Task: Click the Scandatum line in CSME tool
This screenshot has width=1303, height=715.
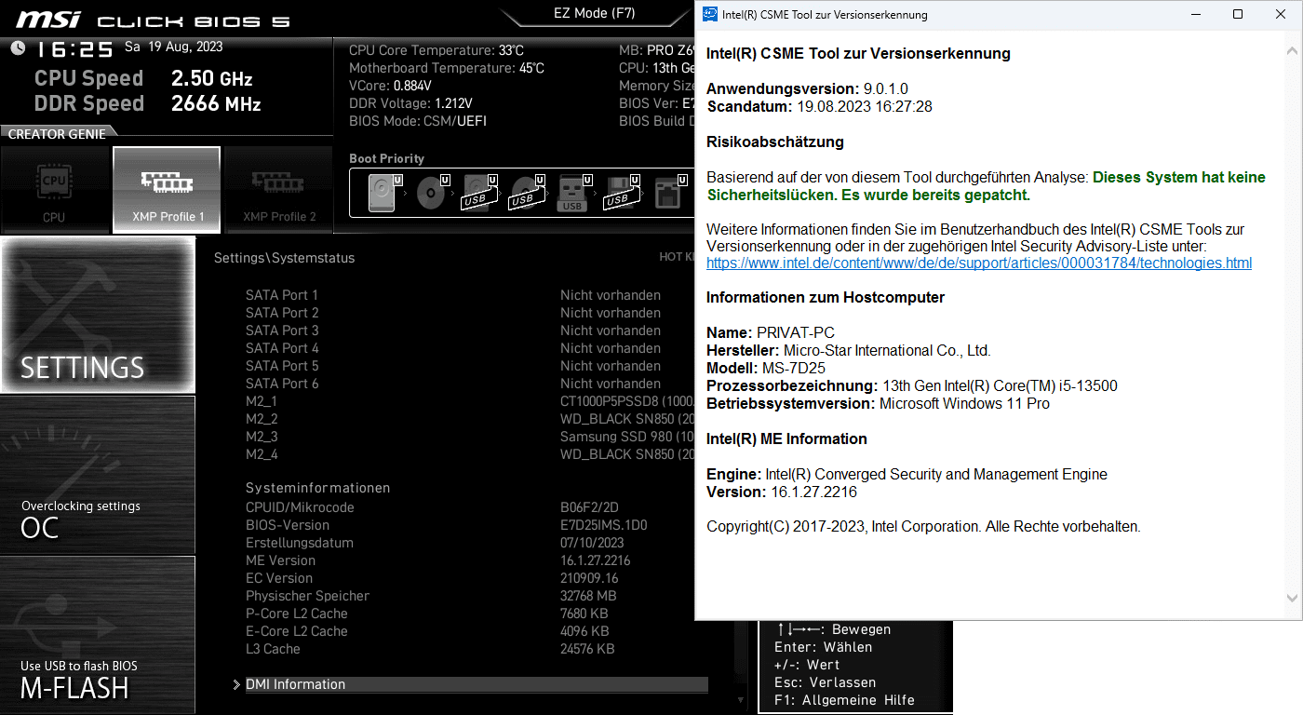Action: coord(819,107)
